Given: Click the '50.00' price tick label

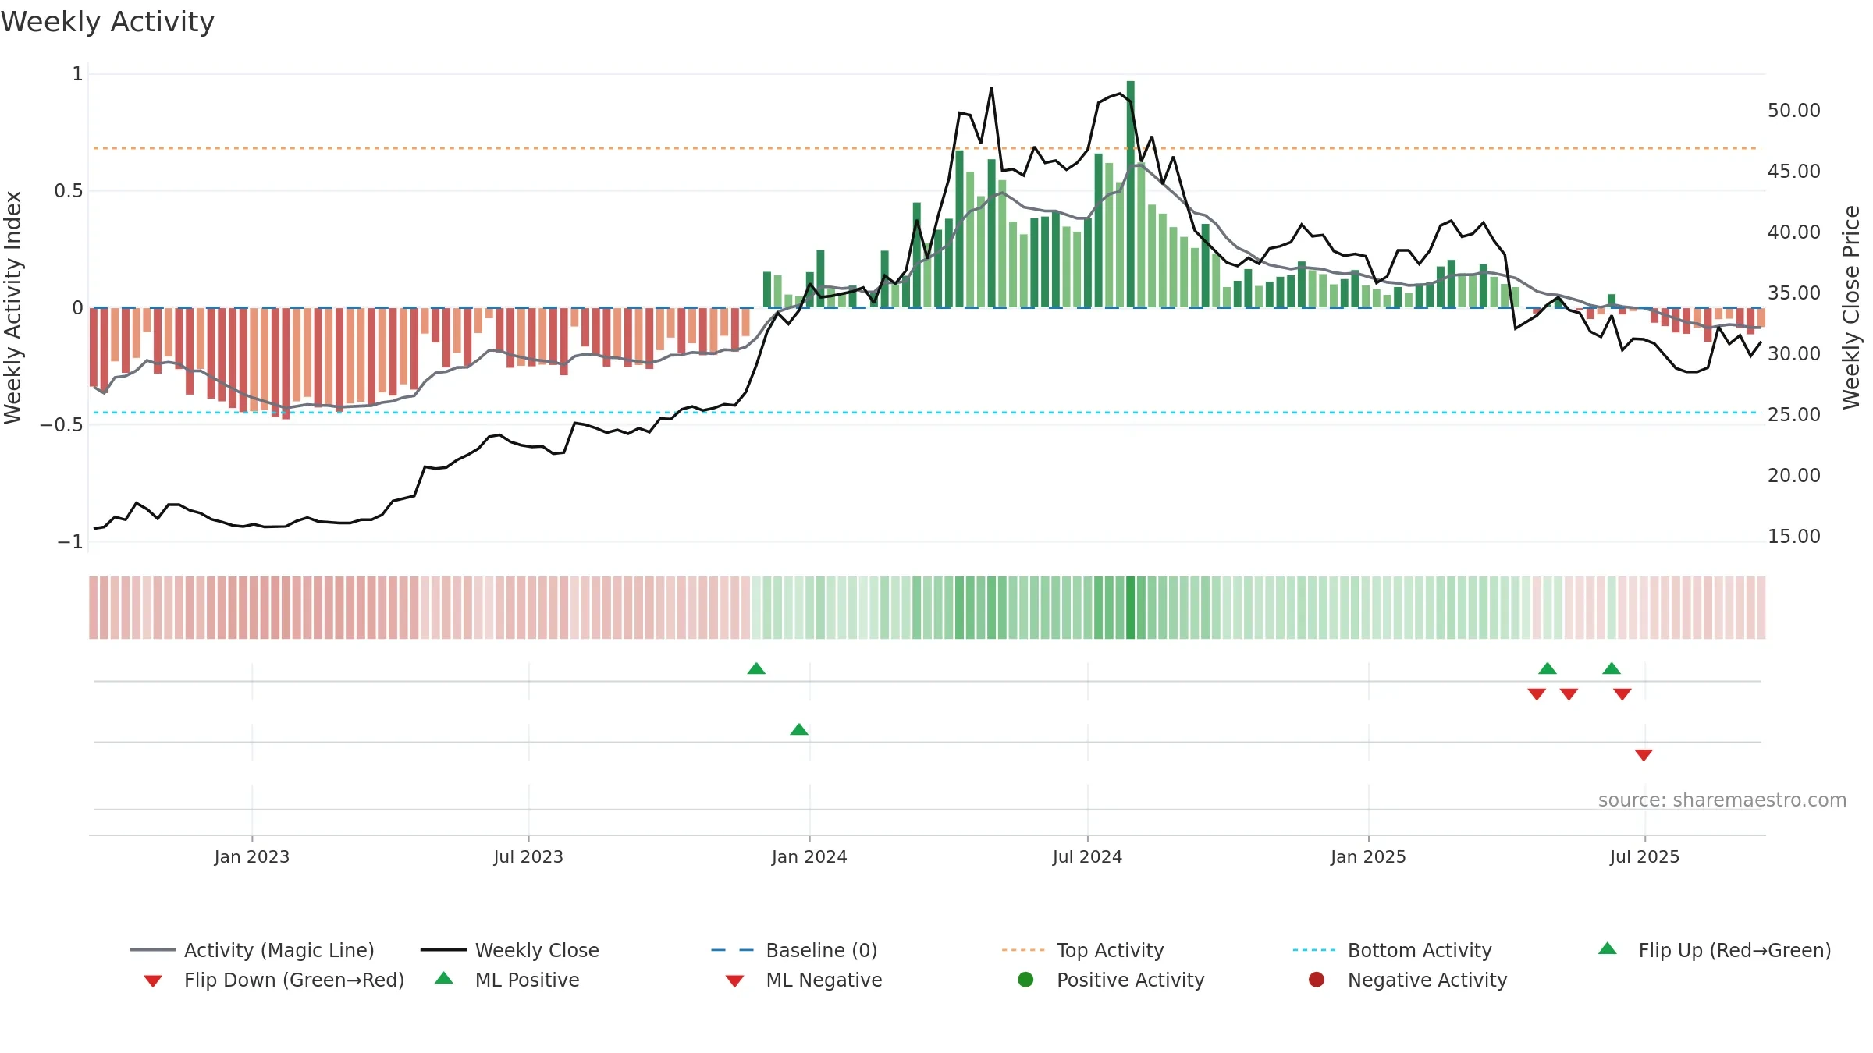Looking at the screenshot, I should tap(1794, 111).
